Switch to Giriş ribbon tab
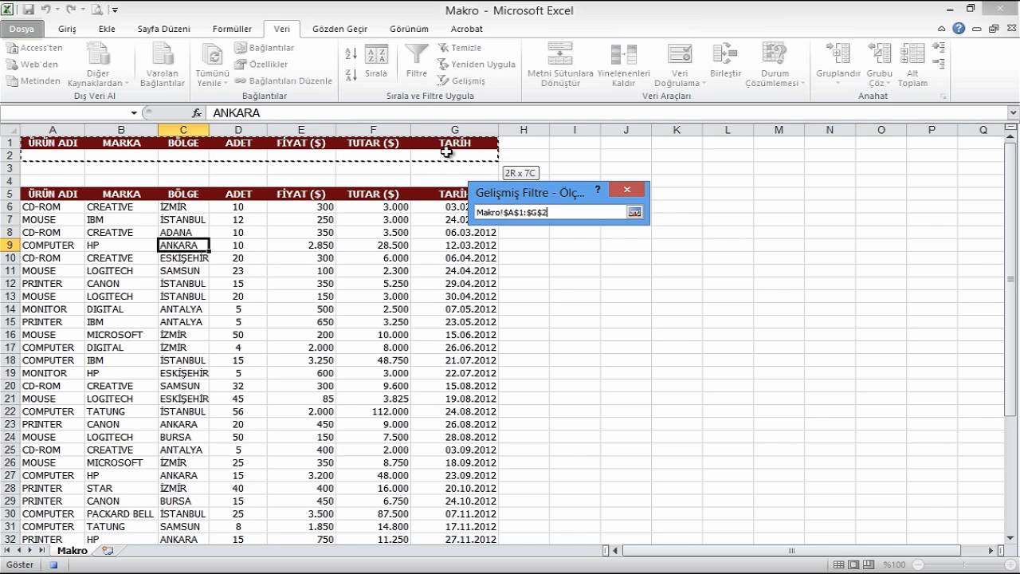1020x574 pixels. click(x=67, y=29)
